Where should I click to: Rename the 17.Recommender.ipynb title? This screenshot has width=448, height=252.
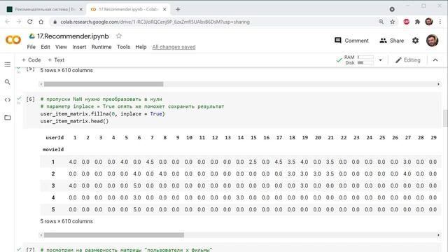point(73,36)
